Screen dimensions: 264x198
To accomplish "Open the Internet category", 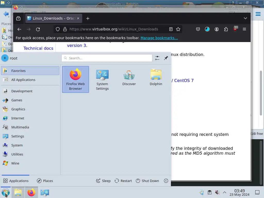I will (x=30, y=118).
